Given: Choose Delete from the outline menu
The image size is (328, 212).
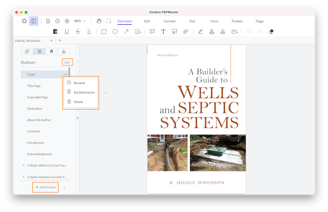Looking at the screenshot, I should tap(81, 102).
